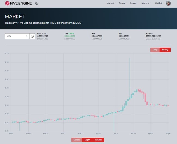The height and width of the screenshot is (144, 177).
Task: Open the SPS token selector
Action: pyautogui.click(x=17, y=36)
